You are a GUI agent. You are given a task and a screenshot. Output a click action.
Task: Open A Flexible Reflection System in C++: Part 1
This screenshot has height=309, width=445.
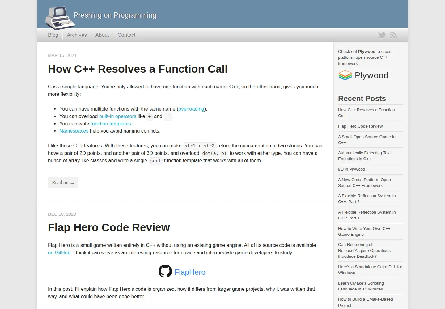(367, 215)
